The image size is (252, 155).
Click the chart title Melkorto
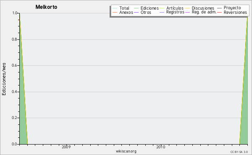pyautogui.click(x=46, y=7)
